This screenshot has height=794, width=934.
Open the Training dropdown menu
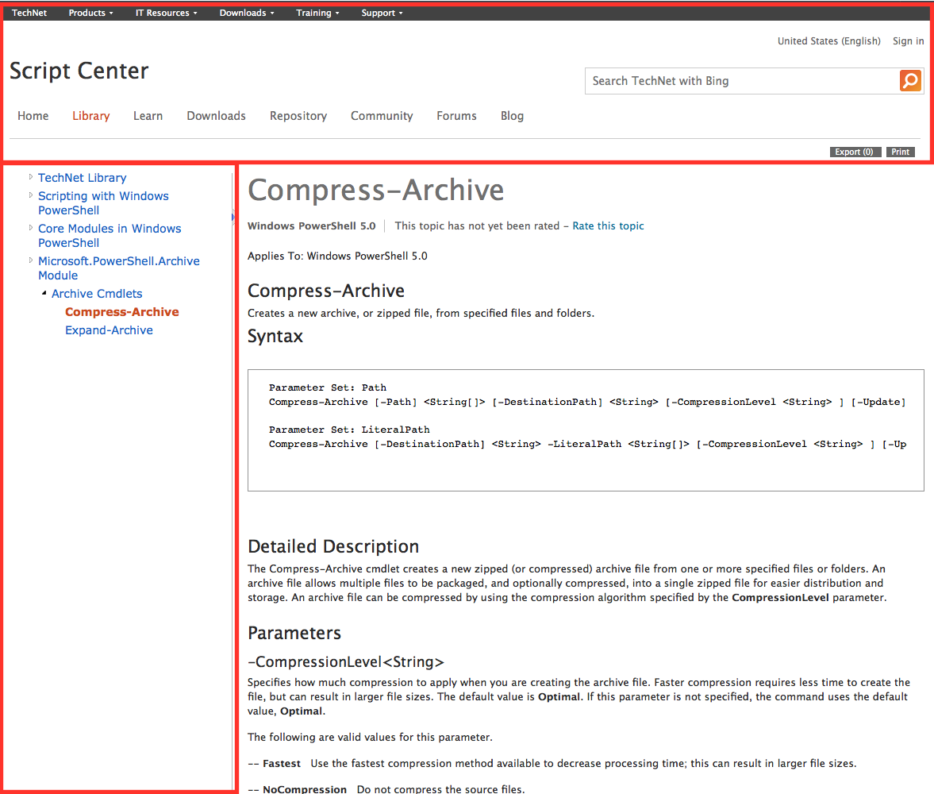click(x=317, y=13)
